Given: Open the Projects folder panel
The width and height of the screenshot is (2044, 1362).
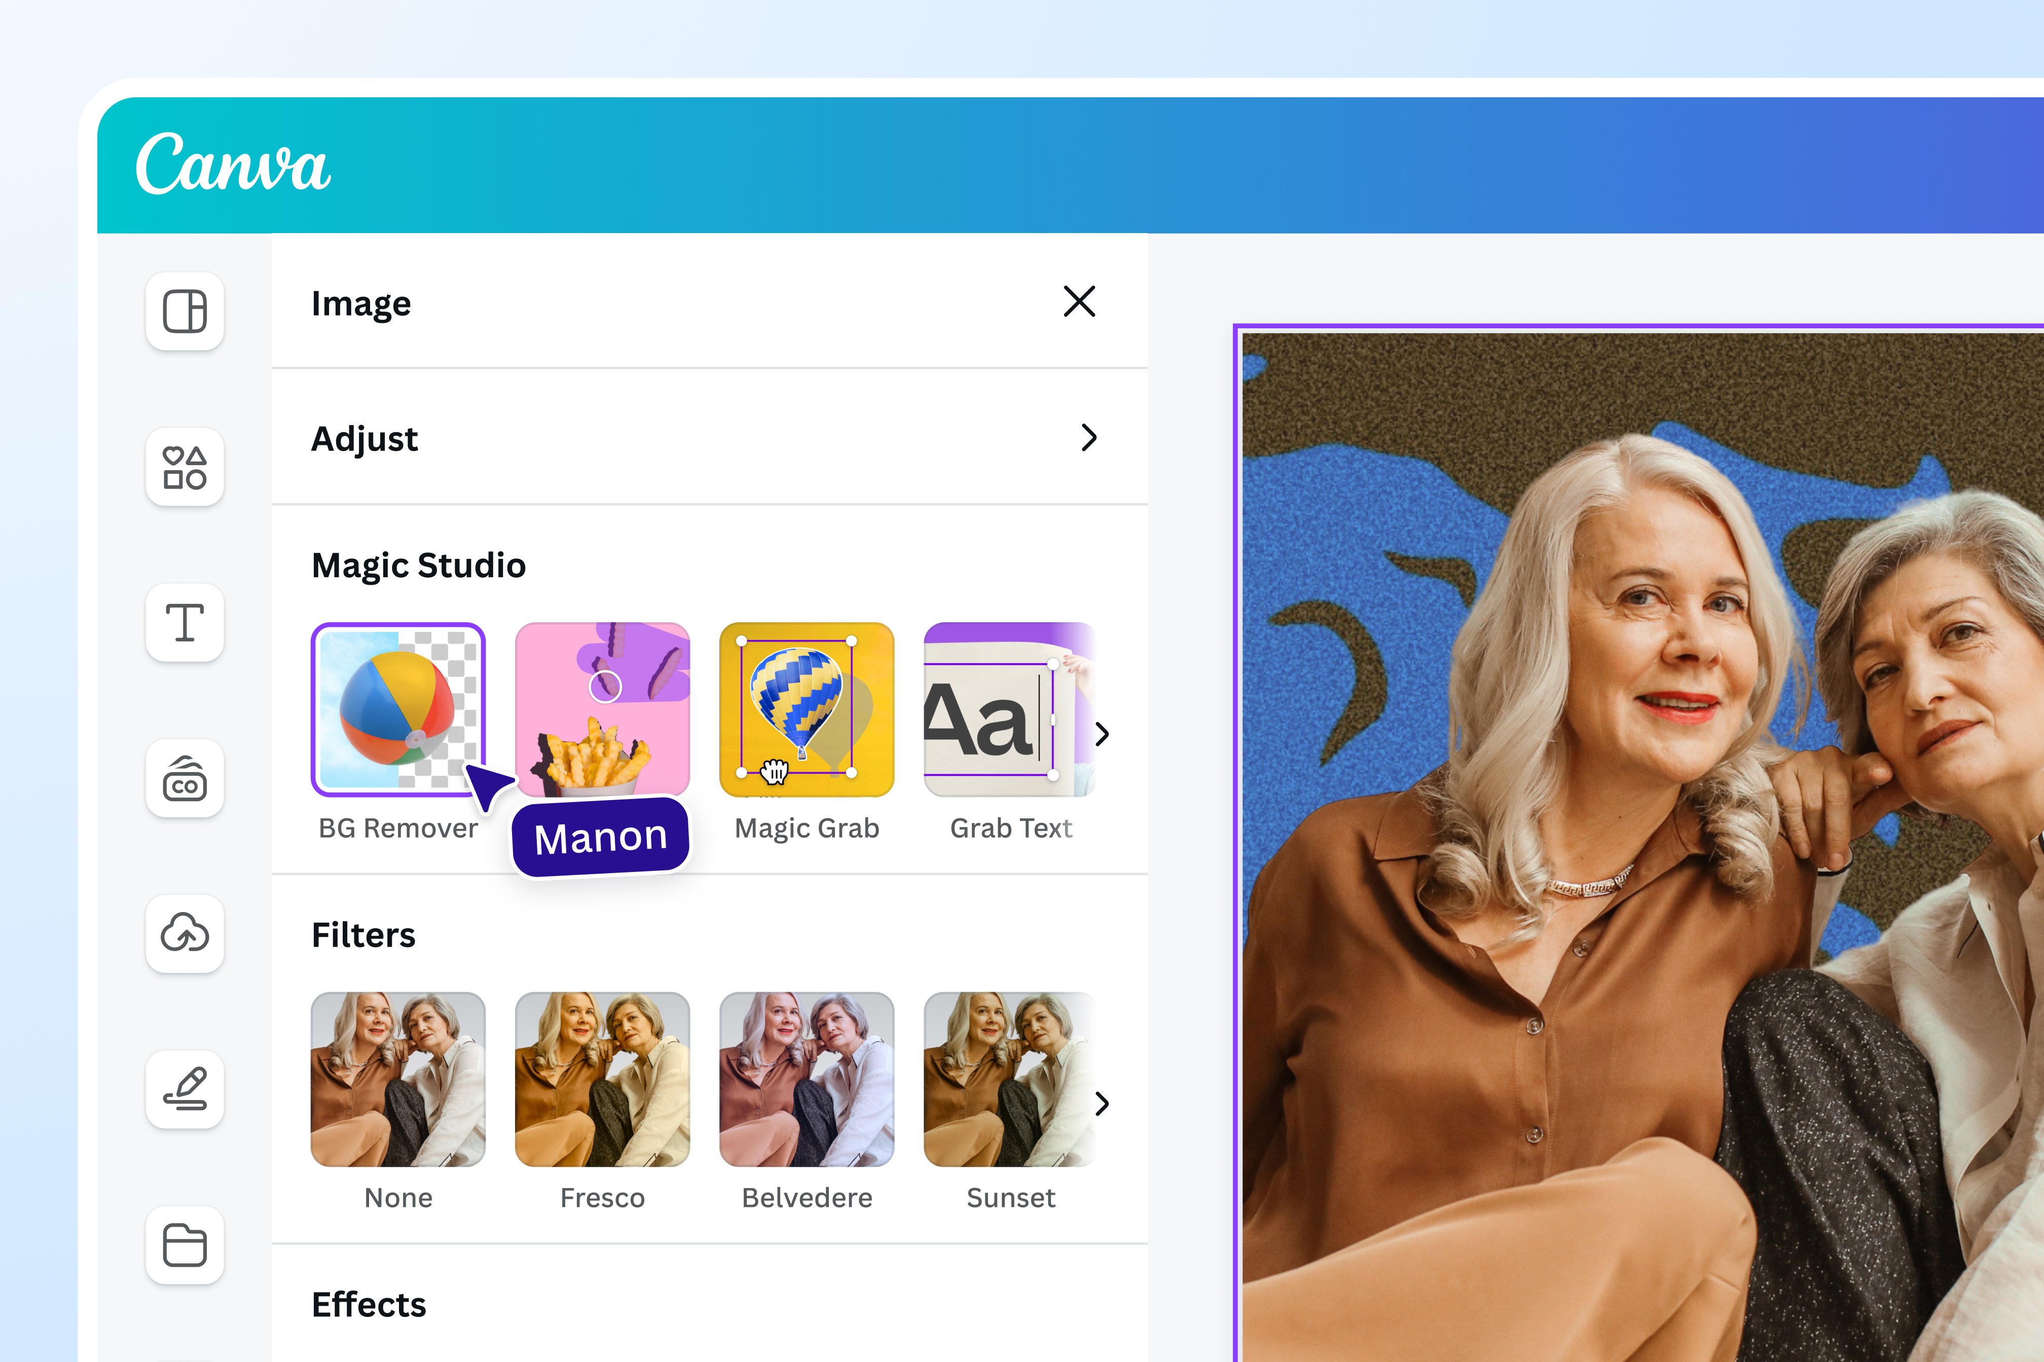Looking at the screenshot, I should click(x=184, y=1246).
